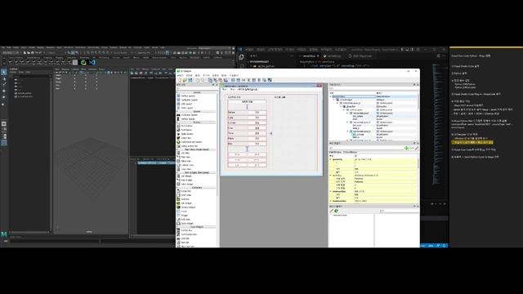
Task: Open the first menu in Qt Designer menu bar
Action: point(180,76)
